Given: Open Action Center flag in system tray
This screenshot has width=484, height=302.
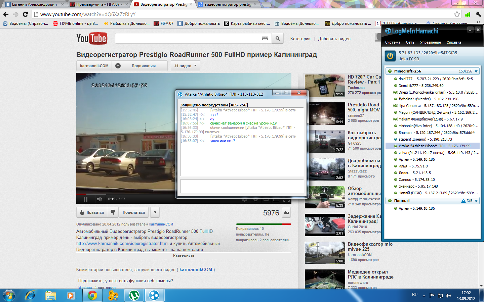Looking at the screenshot, I should (x=432, y=296).
